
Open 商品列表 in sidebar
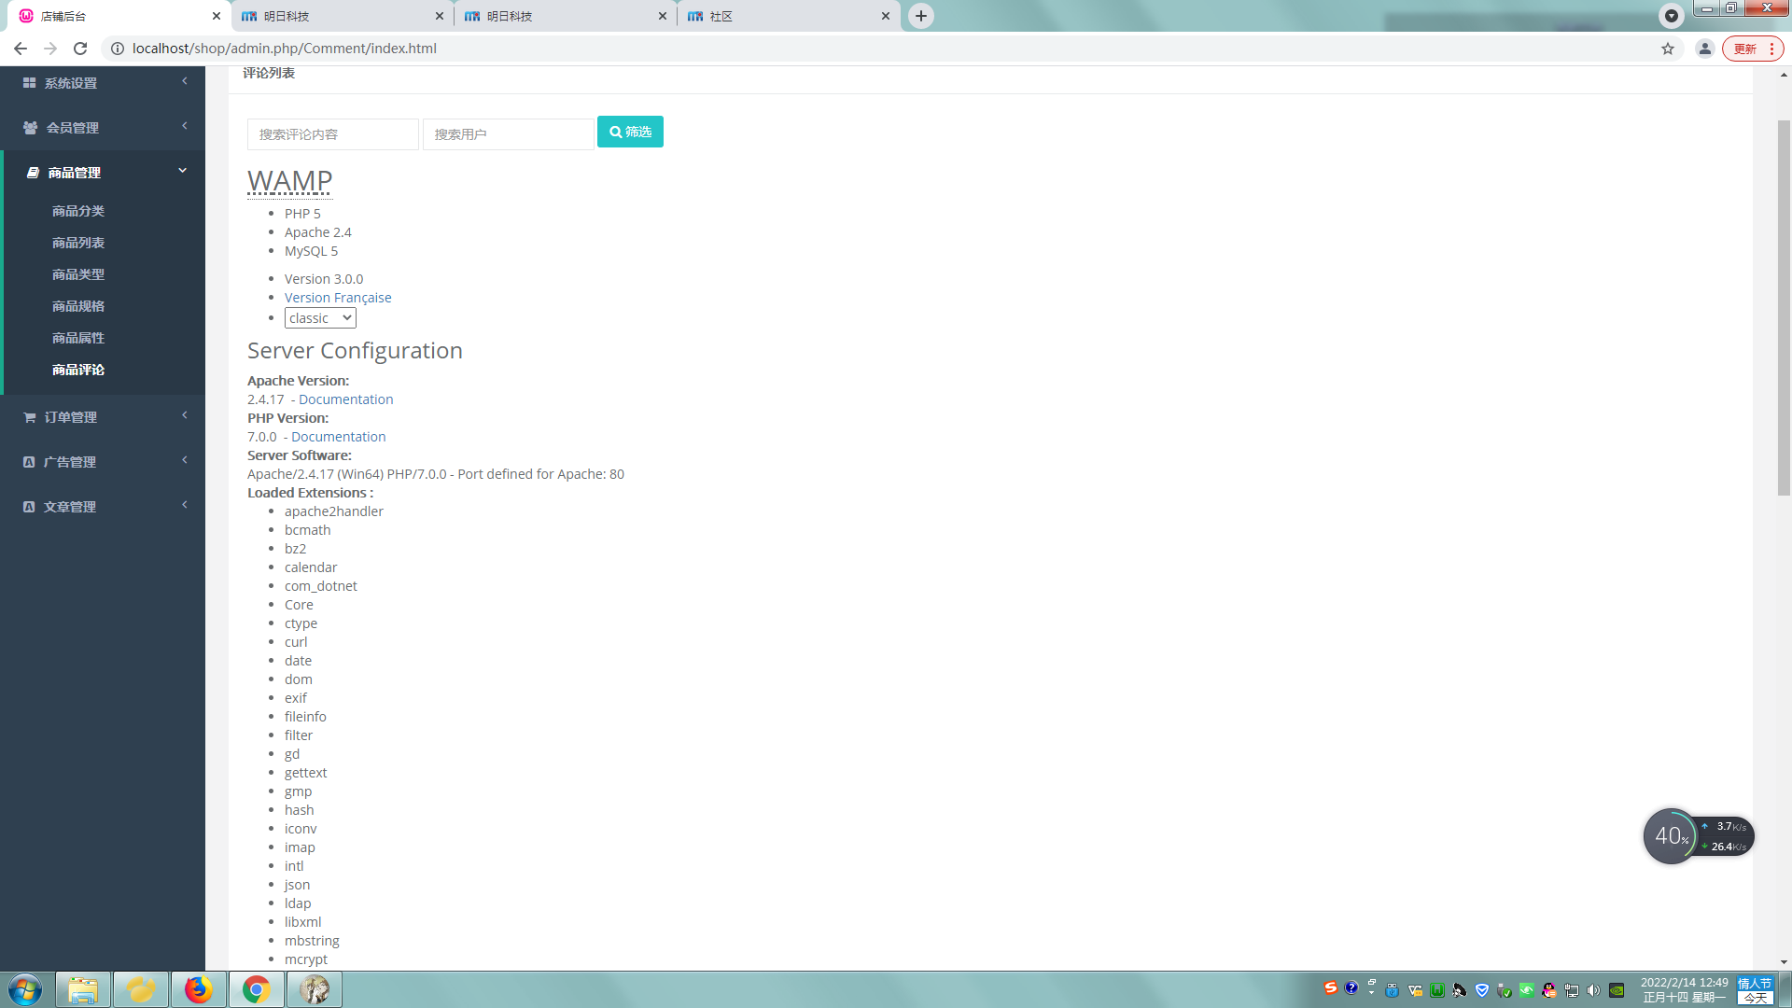78,243
